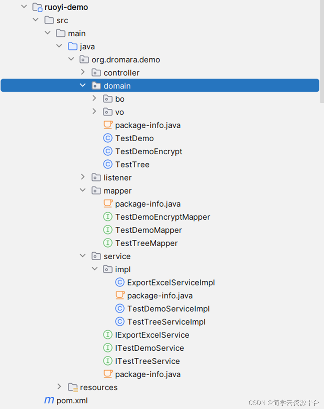Expand the listener package
Viewport: 324px width, 409px height.
coord(82,177)
